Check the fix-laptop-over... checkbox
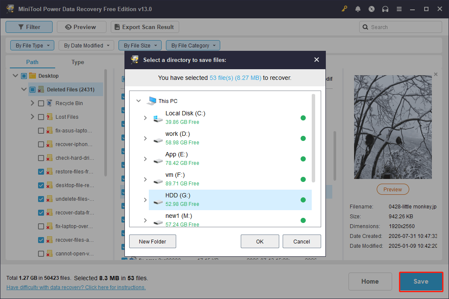Image resolution: width=449 pixels, height=299 pixels. (x=41, y=227)
